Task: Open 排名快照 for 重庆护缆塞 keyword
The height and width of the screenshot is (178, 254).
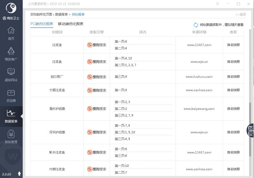Action: (x=233, y=109)
